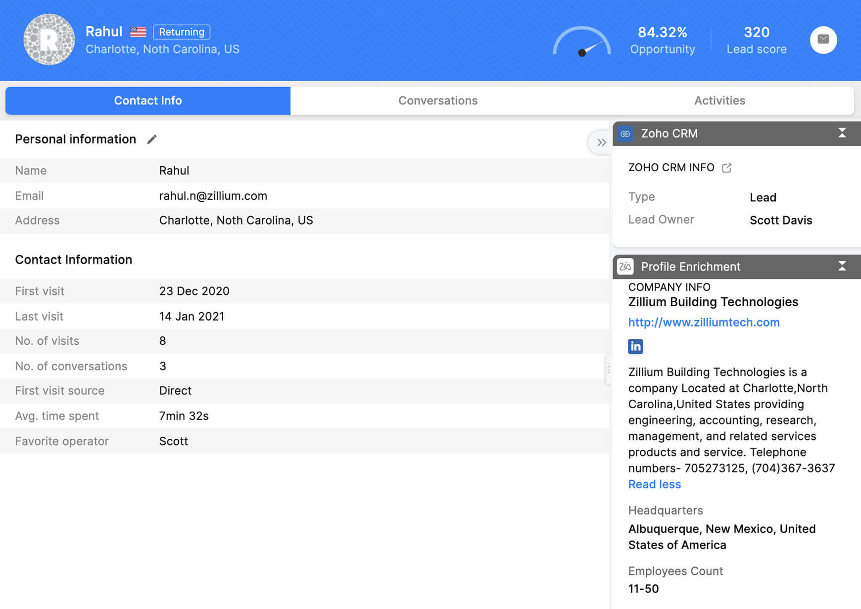Click the Last visit date 14 Jan 2021
861x609 pixels.
[192, 316]
